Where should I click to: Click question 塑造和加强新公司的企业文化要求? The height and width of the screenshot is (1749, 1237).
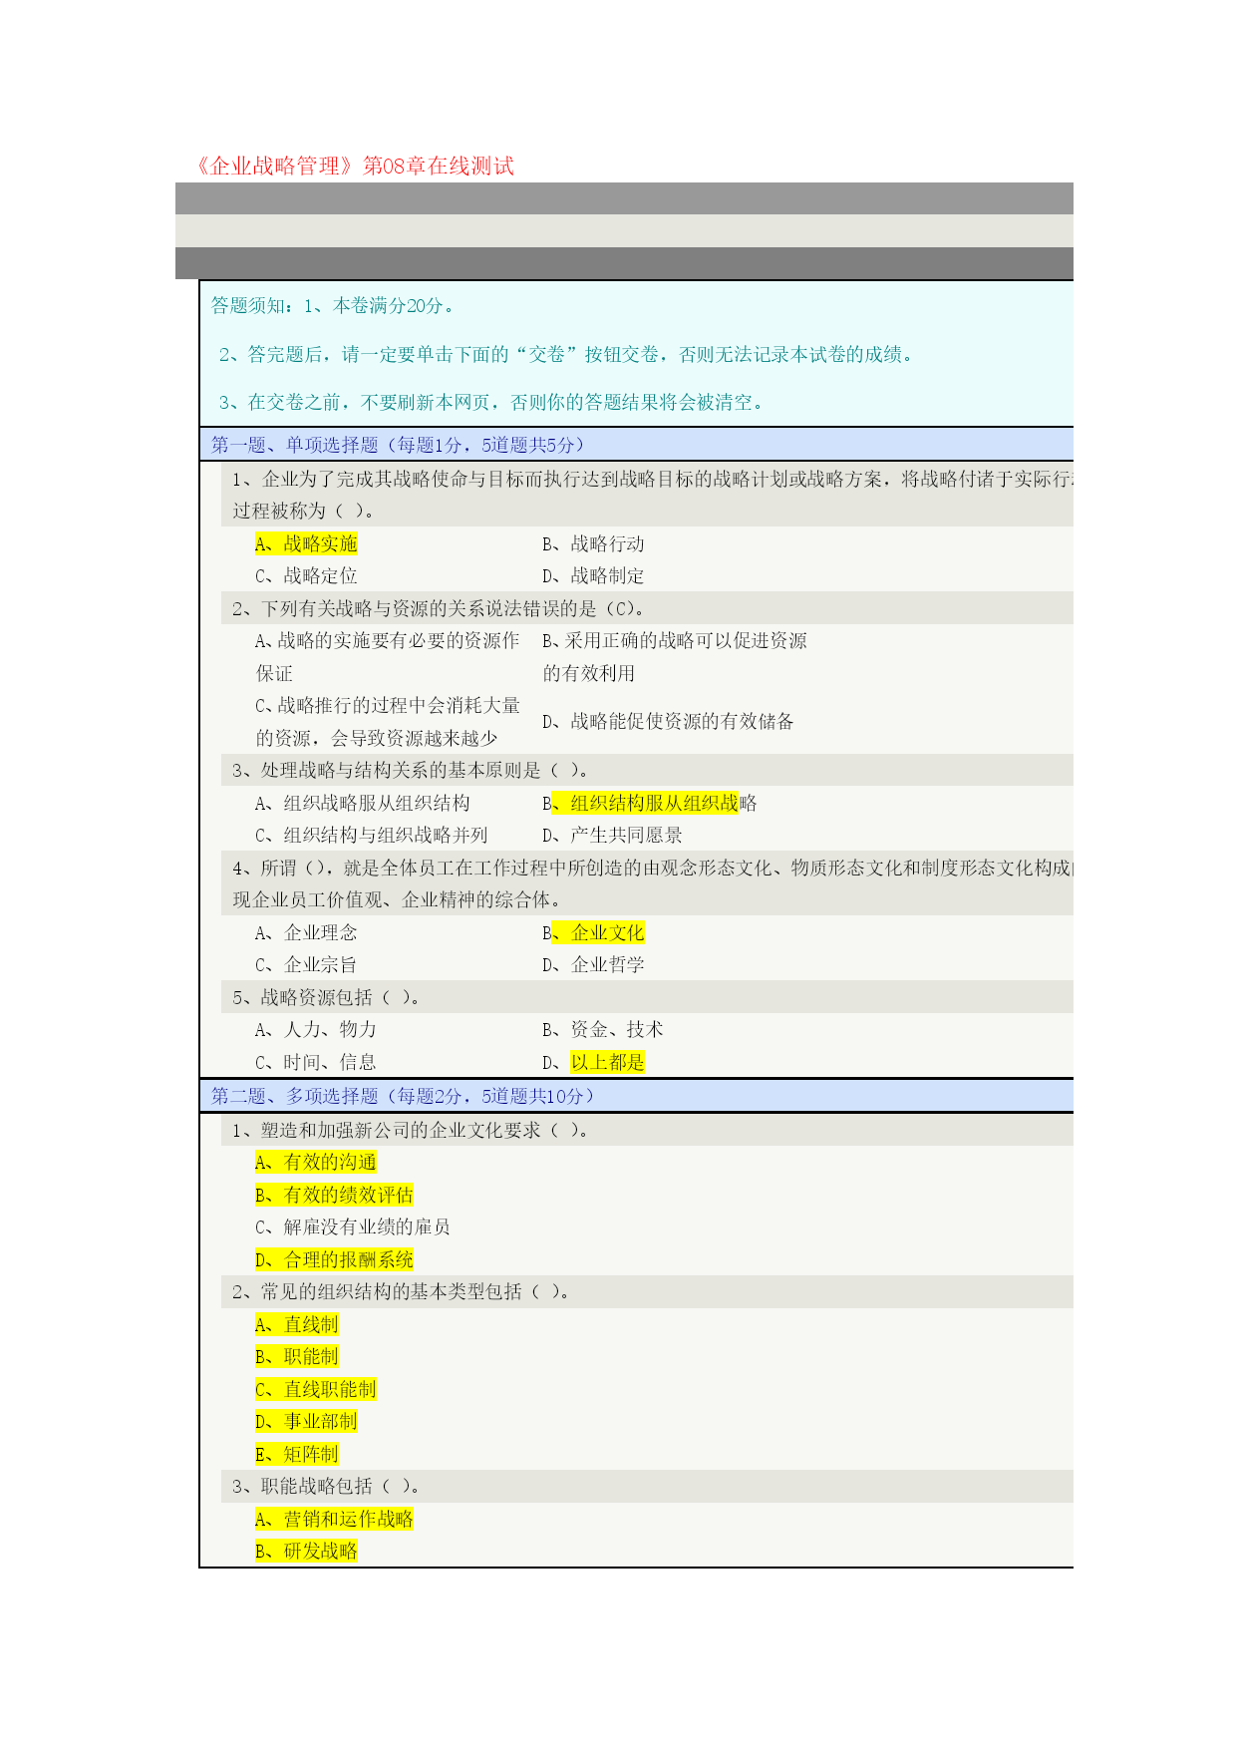[413, 1130]
